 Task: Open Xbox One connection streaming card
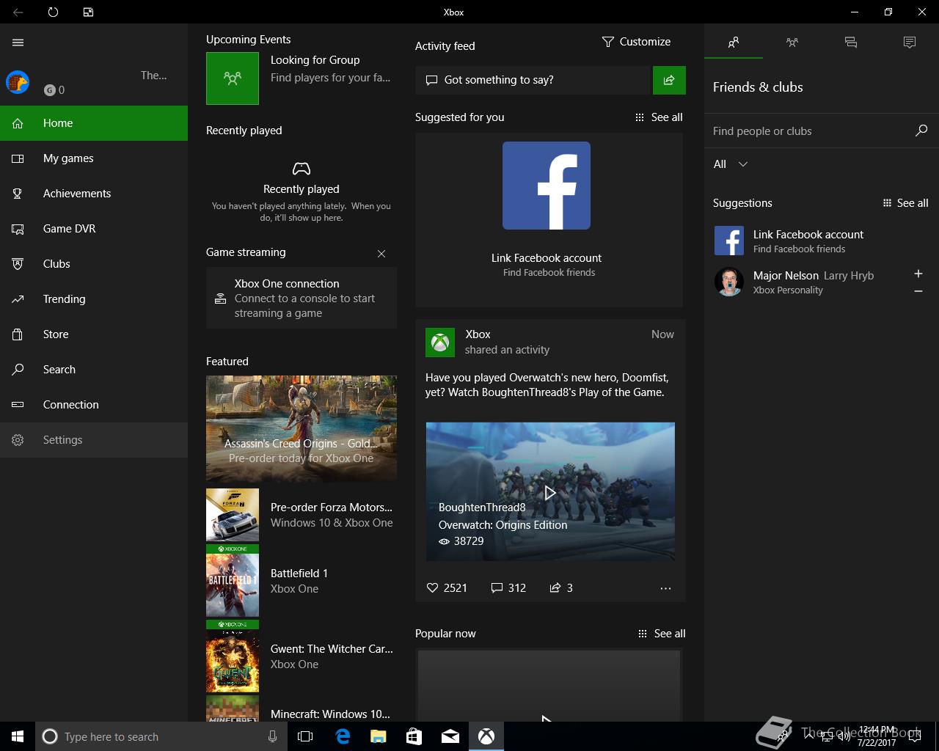point(302,298)
